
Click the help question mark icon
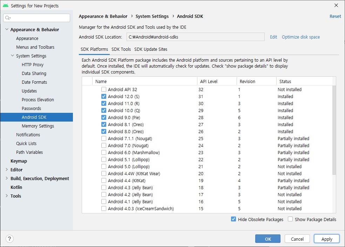(9, 239)
